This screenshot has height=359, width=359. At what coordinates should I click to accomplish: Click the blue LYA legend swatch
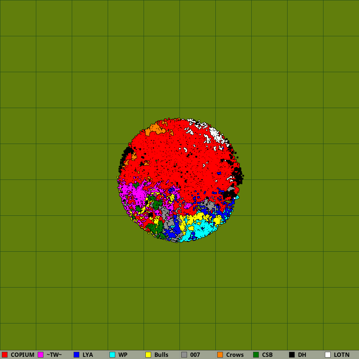pos(76,355)
